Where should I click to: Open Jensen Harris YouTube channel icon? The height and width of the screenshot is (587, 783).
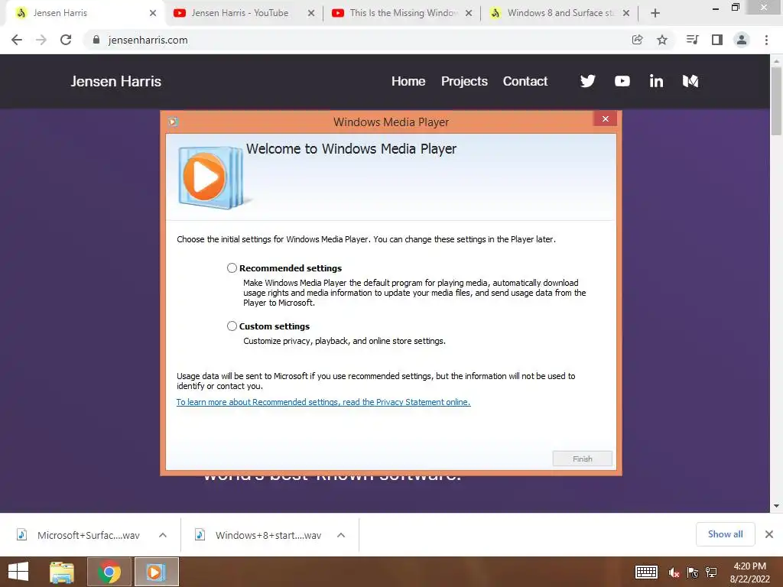coord(622,81)
